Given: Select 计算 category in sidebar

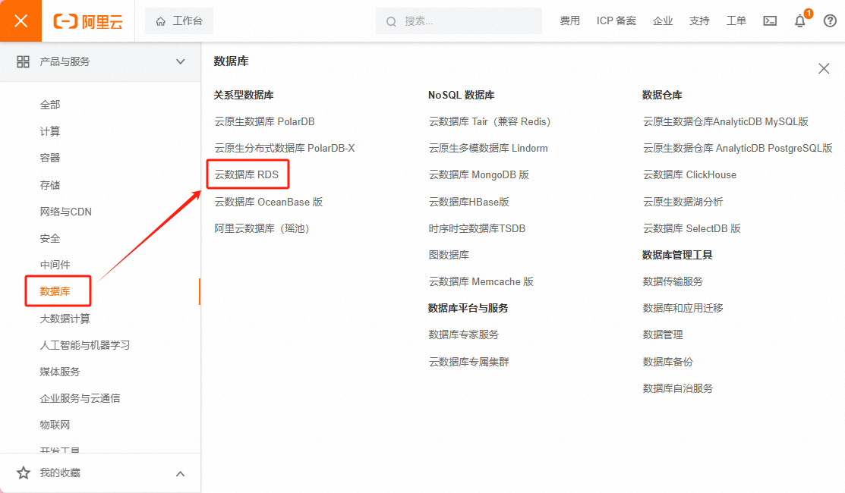Looking at the screenshot, I should tap(50, 131).
